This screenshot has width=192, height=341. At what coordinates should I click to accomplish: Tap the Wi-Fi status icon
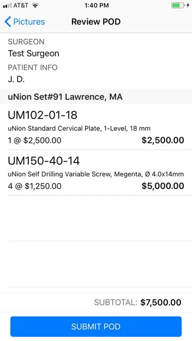coord(35,5)
